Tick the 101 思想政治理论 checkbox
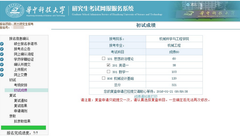This screenshot has height=136, width=240. coord(103,59)
